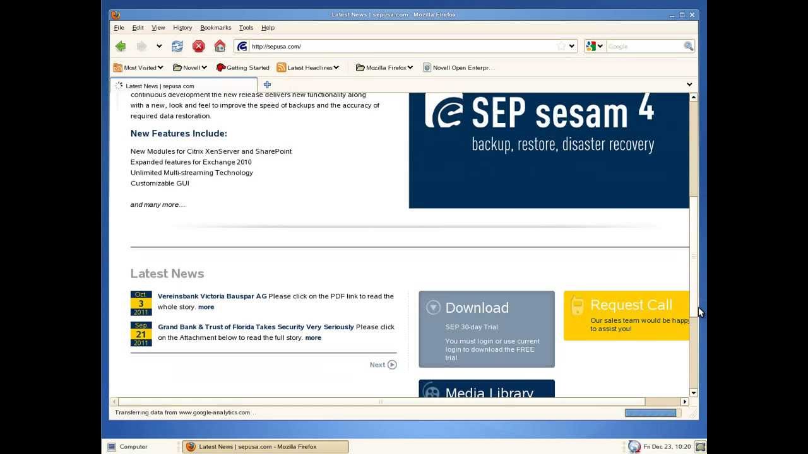The height and width of the screenshot is (454, 808).
Task: Select the Latest News | sepusa.com tab
Action: point(184,85)
